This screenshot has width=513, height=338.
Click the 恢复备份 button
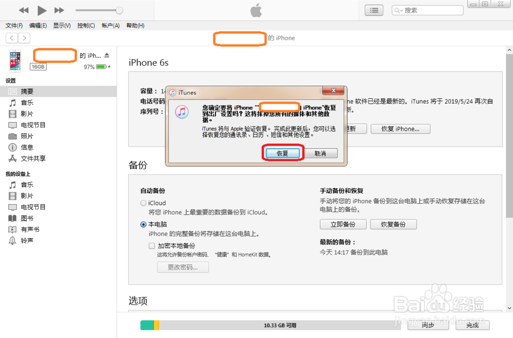click(x=393, y=225)
